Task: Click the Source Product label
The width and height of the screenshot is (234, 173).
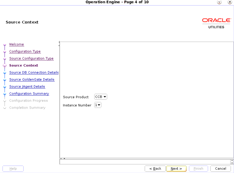Action: 76,97
